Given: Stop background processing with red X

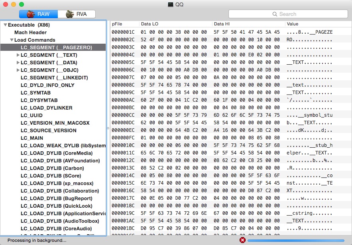Looking at the screenshot, I should (242, 240).
